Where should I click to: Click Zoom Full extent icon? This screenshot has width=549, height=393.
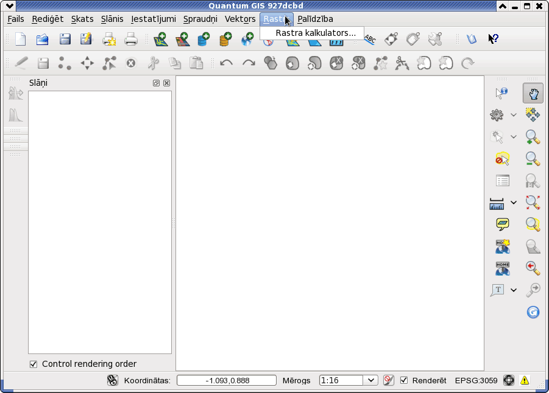[x=533, y=203]
